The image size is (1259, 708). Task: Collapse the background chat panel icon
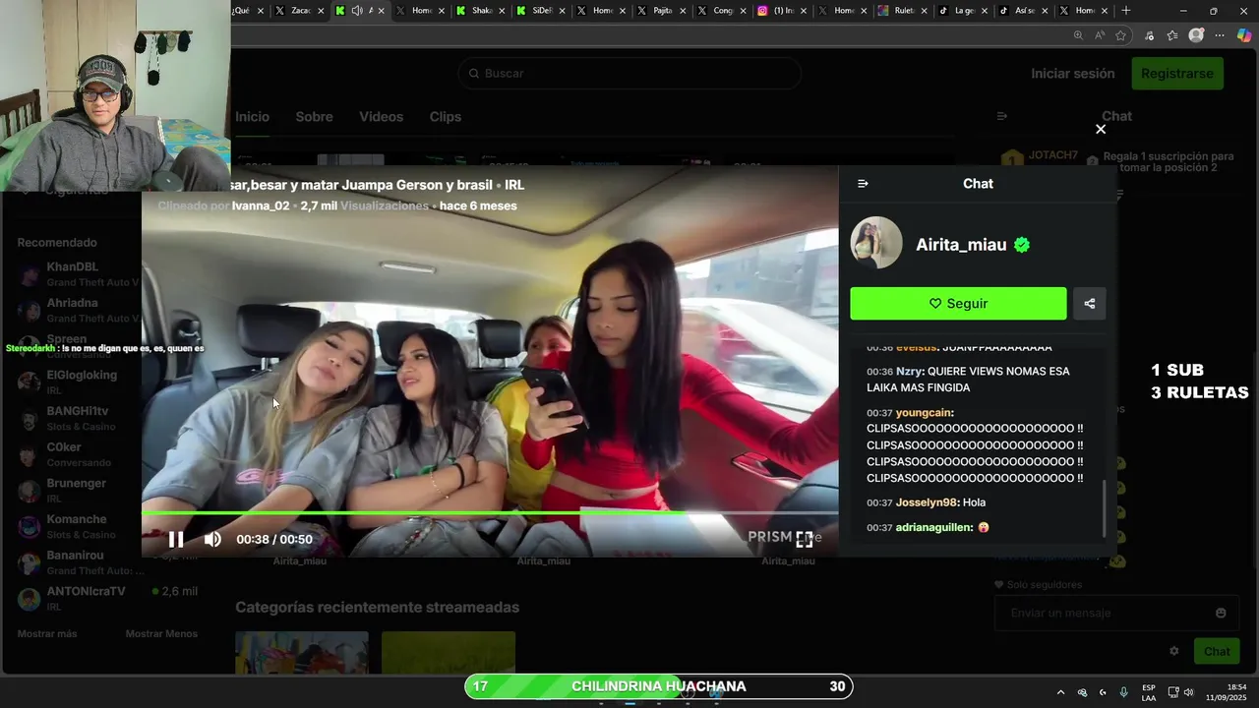tap(1002, 116)
